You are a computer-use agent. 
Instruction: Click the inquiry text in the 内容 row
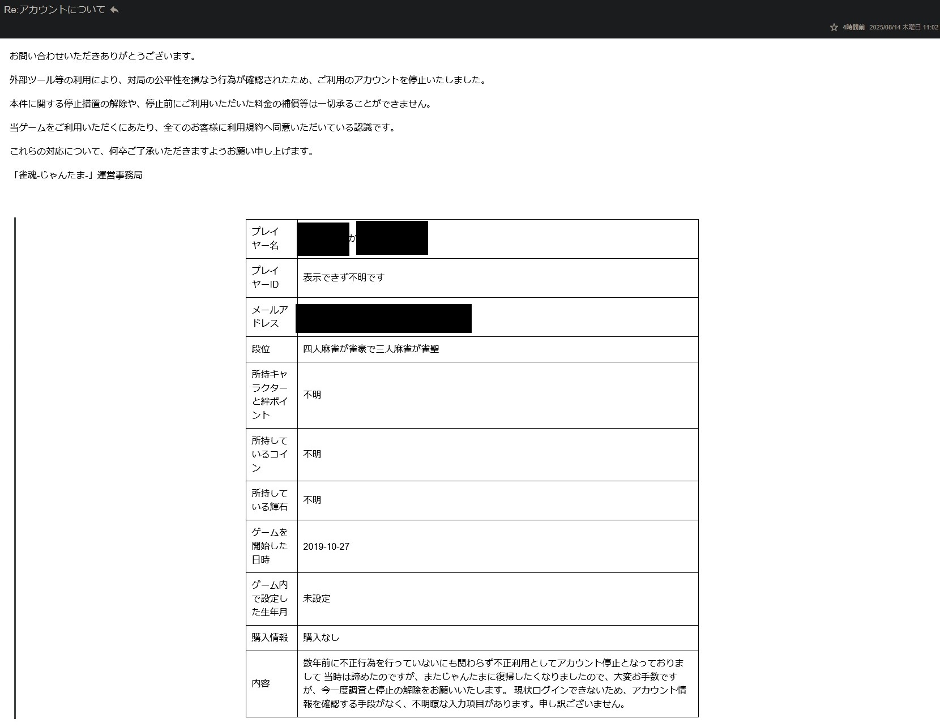(494, 683)
